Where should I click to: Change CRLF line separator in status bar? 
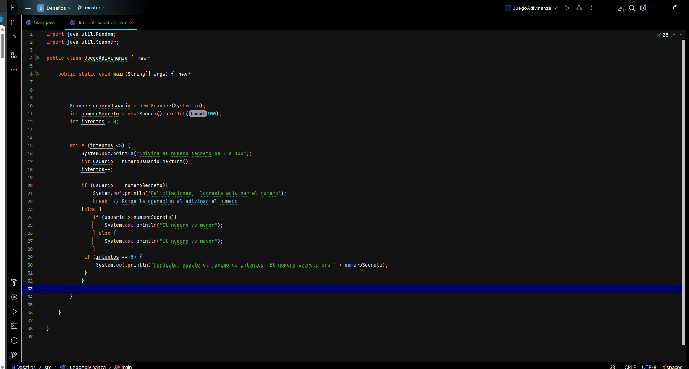(x=630, y=367)
